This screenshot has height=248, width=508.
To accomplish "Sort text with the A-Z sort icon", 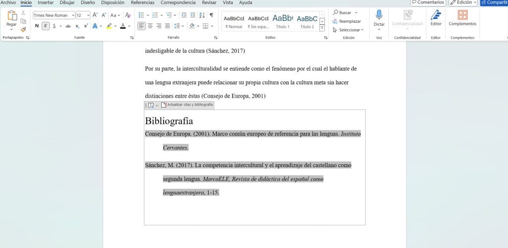I will (x=202, y=15).
